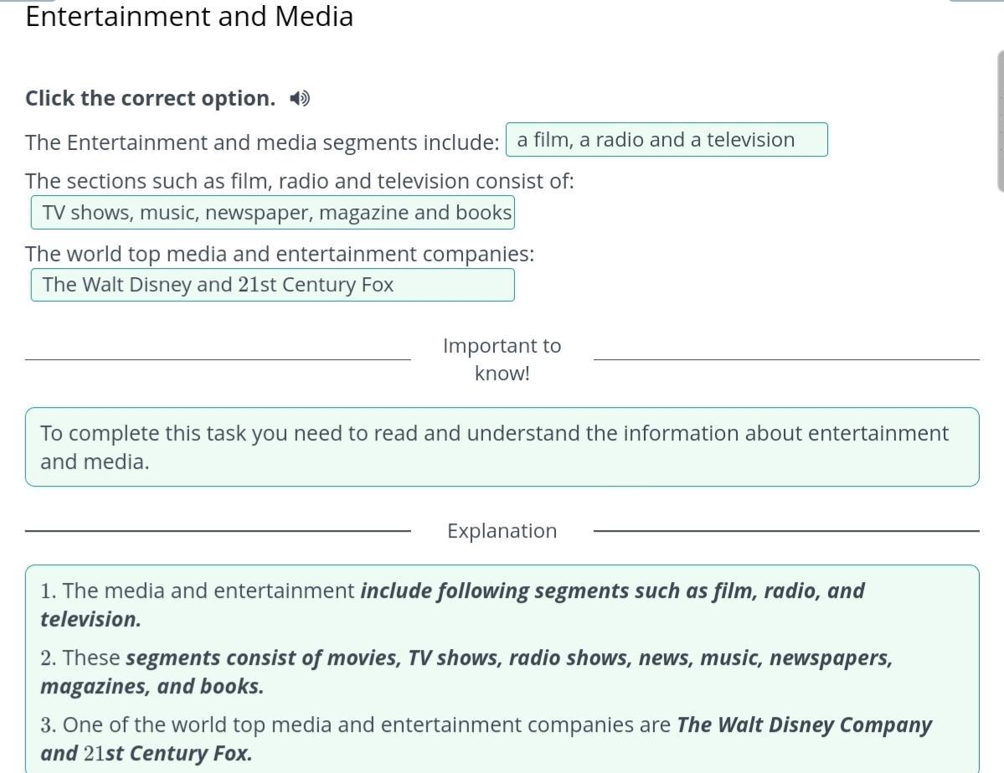
Task: Click the vertical scrollbar on the right edge
Action: [x=1000, y=121]
